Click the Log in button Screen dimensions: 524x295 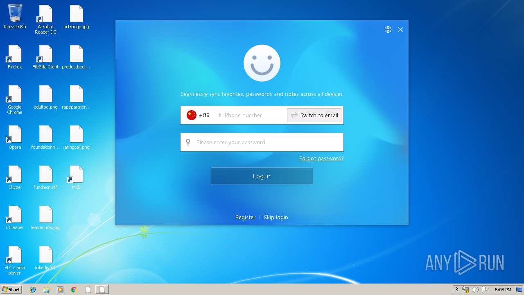point(262,176)
